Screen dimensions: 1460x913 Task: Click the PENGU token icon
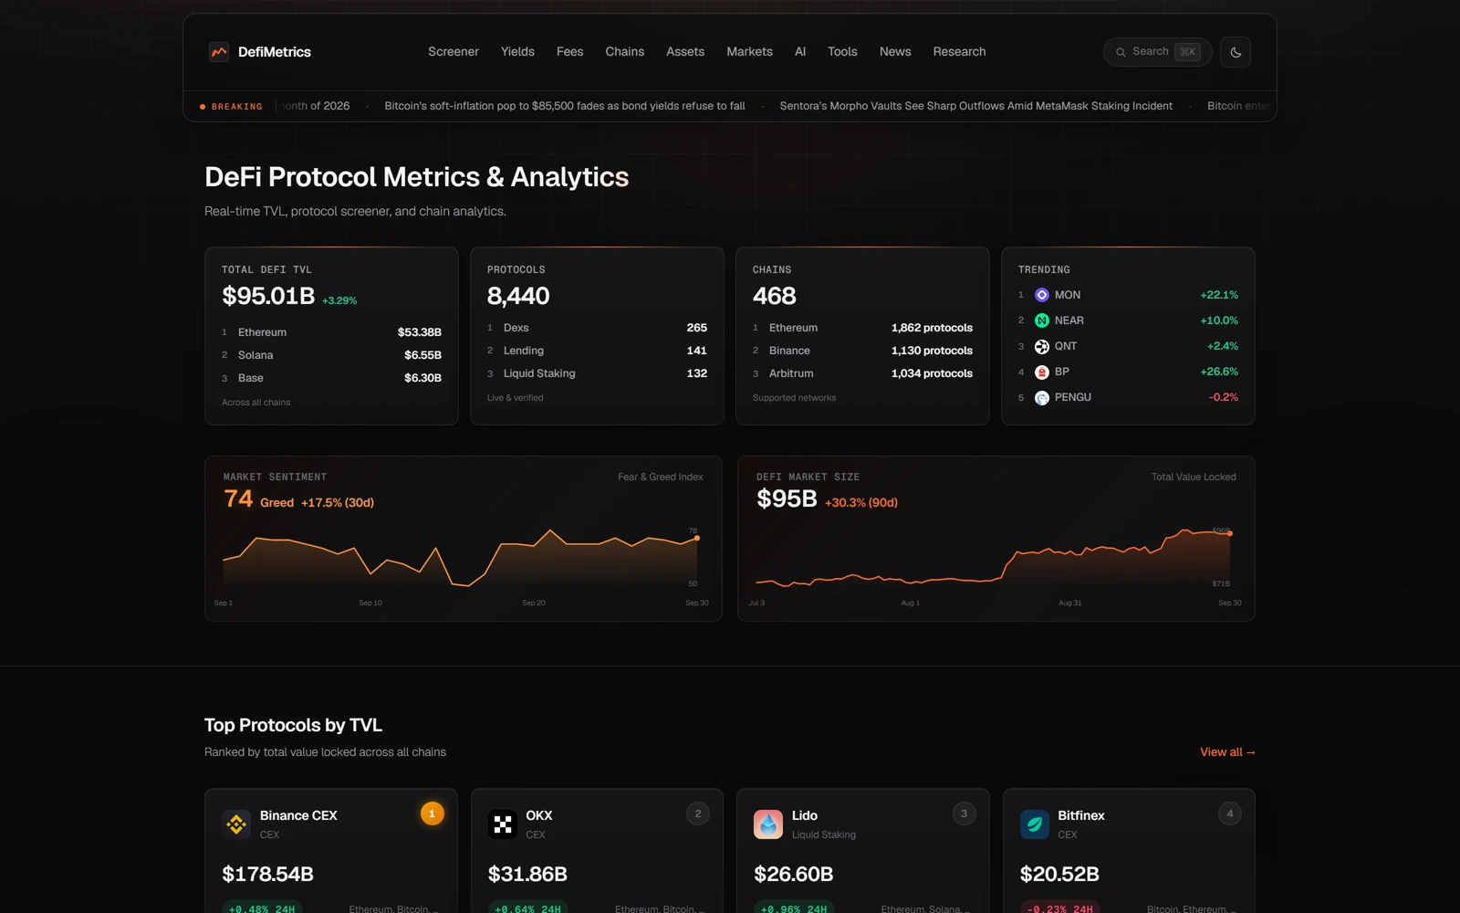click(1041, 398)
